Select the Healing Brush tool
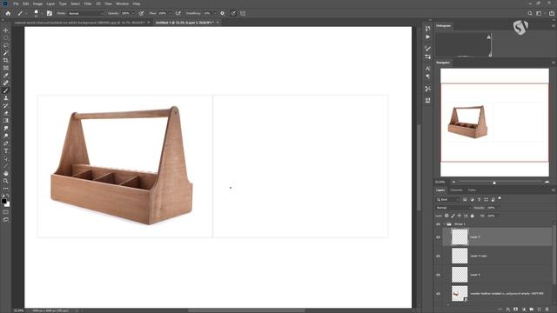This screenshot has width=557, height=313. 6,83
